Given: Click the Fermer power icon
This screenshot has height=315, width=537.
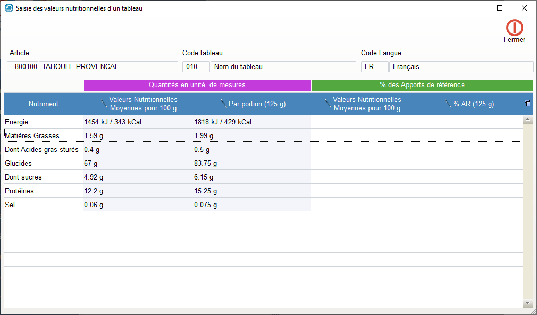Looking at the screenshot, I should pos(514,28).
